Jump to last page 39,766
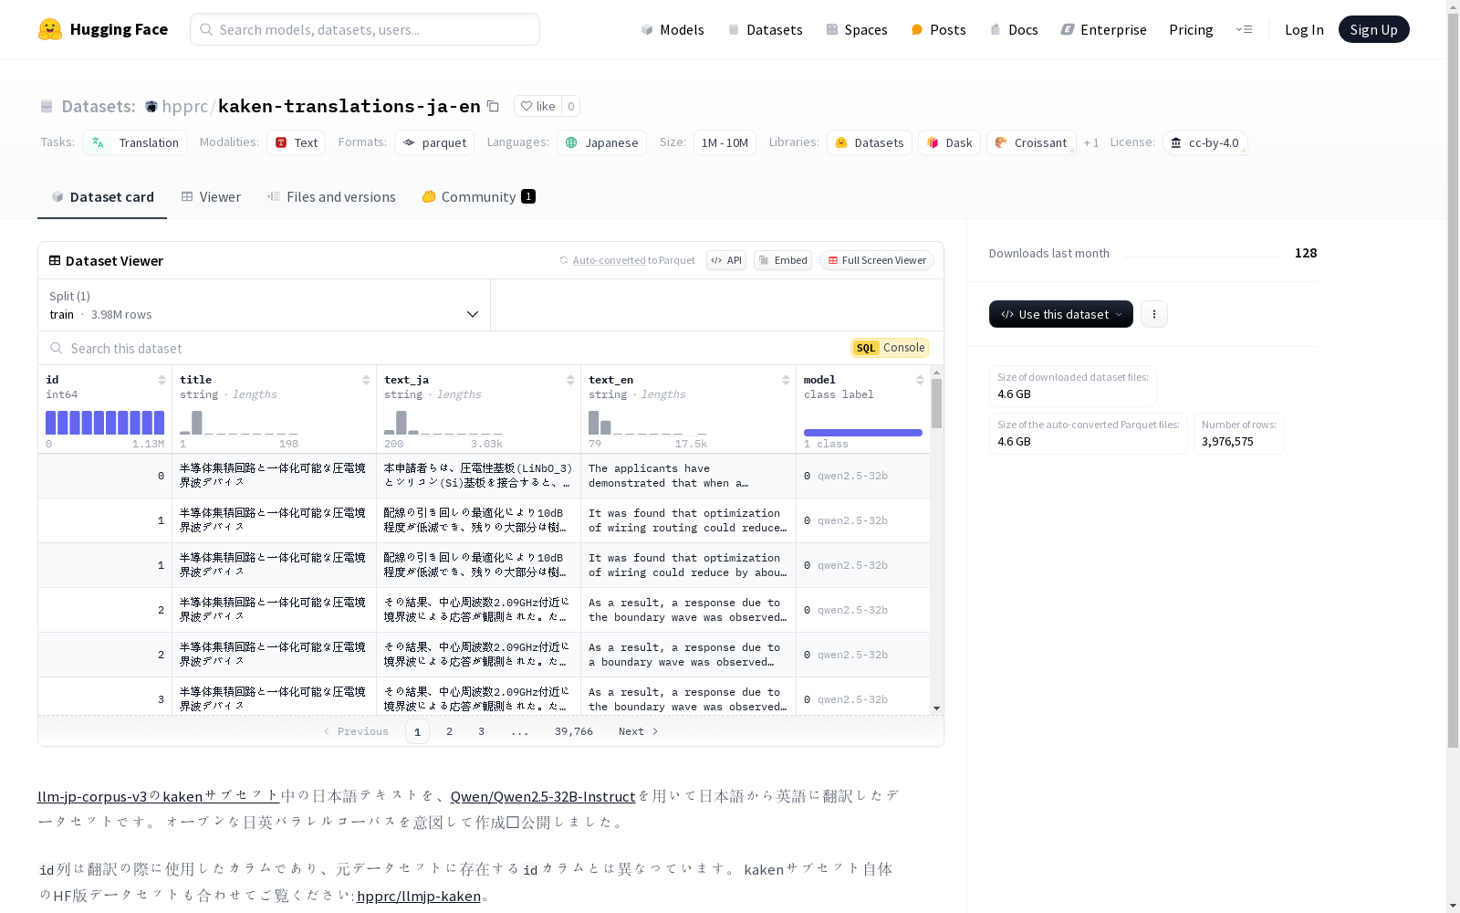1460x913 pixels. (574, 731)
